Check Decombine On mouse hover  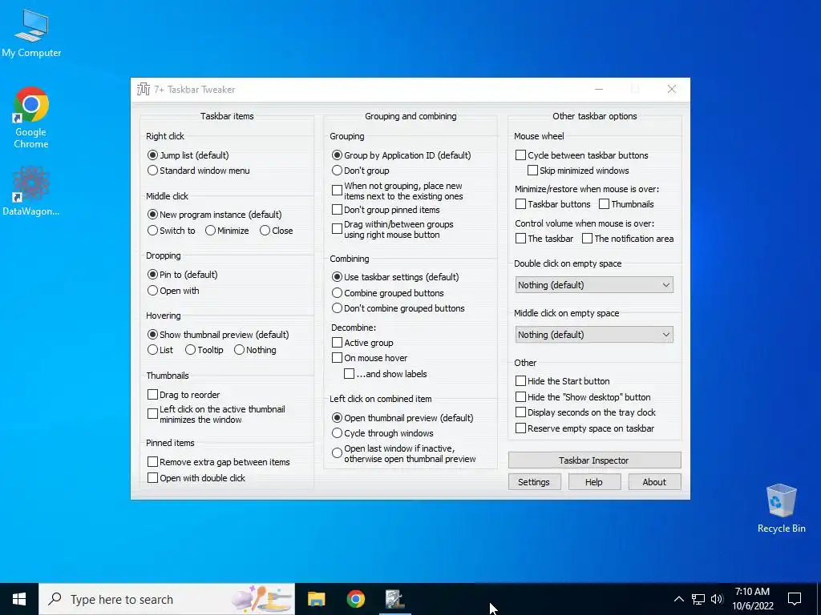click(x=370, y=358)
